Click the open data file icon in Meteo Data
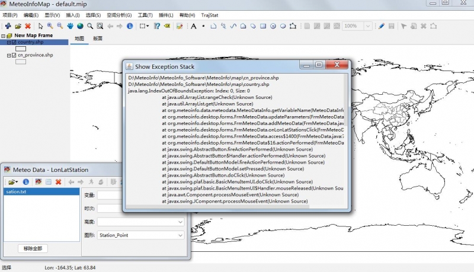The height and width of the screenshot is (272, 474). [x=11, y=181]
